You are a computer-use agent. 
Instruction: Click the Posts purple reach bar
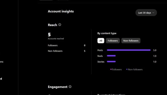coord(129,50)
